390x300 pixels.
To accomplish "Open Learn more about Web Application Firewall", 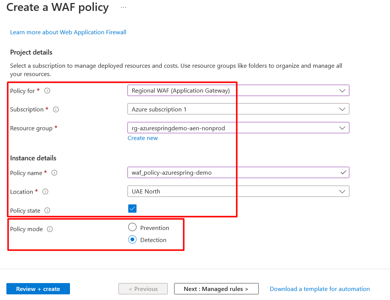I will pos(68,32).
